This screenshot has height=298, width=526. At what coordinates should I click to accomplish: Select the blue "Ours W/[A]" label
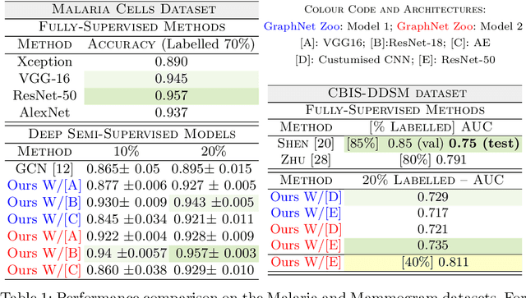click(44, 186)
